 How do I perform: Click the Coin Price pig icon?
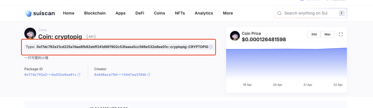pos(235,36)
